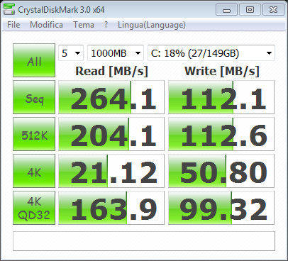Run all benchmarks with All button
Screen dimensions: 288x261
[34, 60]
